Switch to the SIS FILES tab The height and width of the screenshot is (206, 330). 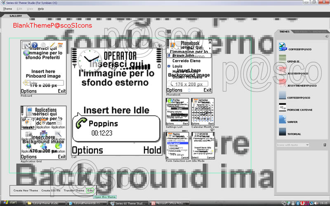[x=301, y=32]
